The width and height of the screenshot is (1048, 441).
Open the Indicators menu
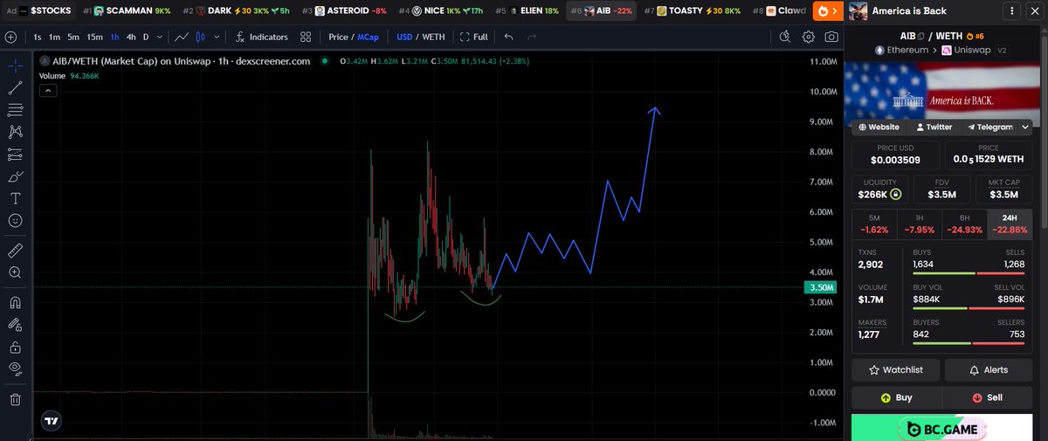[261, 38]
